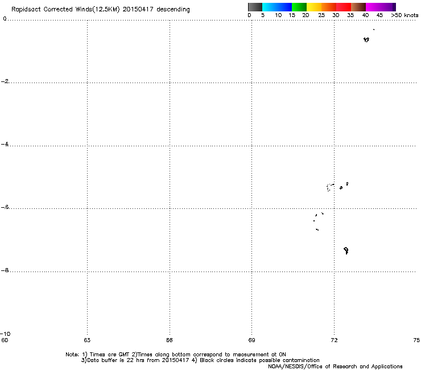Pick the brown 35–40 knots legend band

pos(358,7)
